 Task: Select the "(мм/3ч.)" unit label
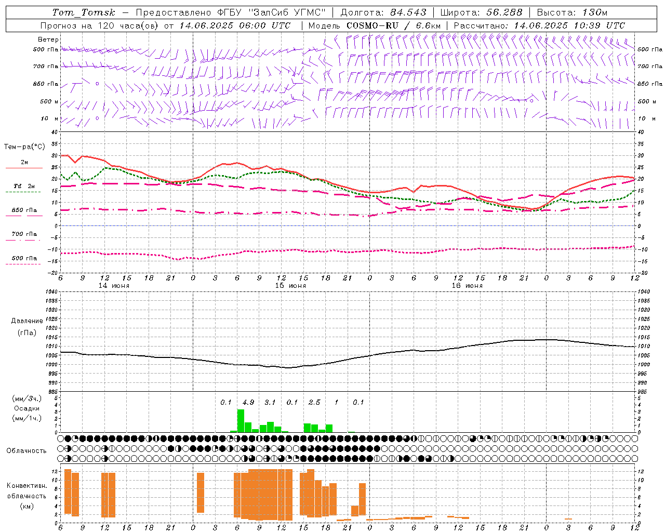click(26, 398)
